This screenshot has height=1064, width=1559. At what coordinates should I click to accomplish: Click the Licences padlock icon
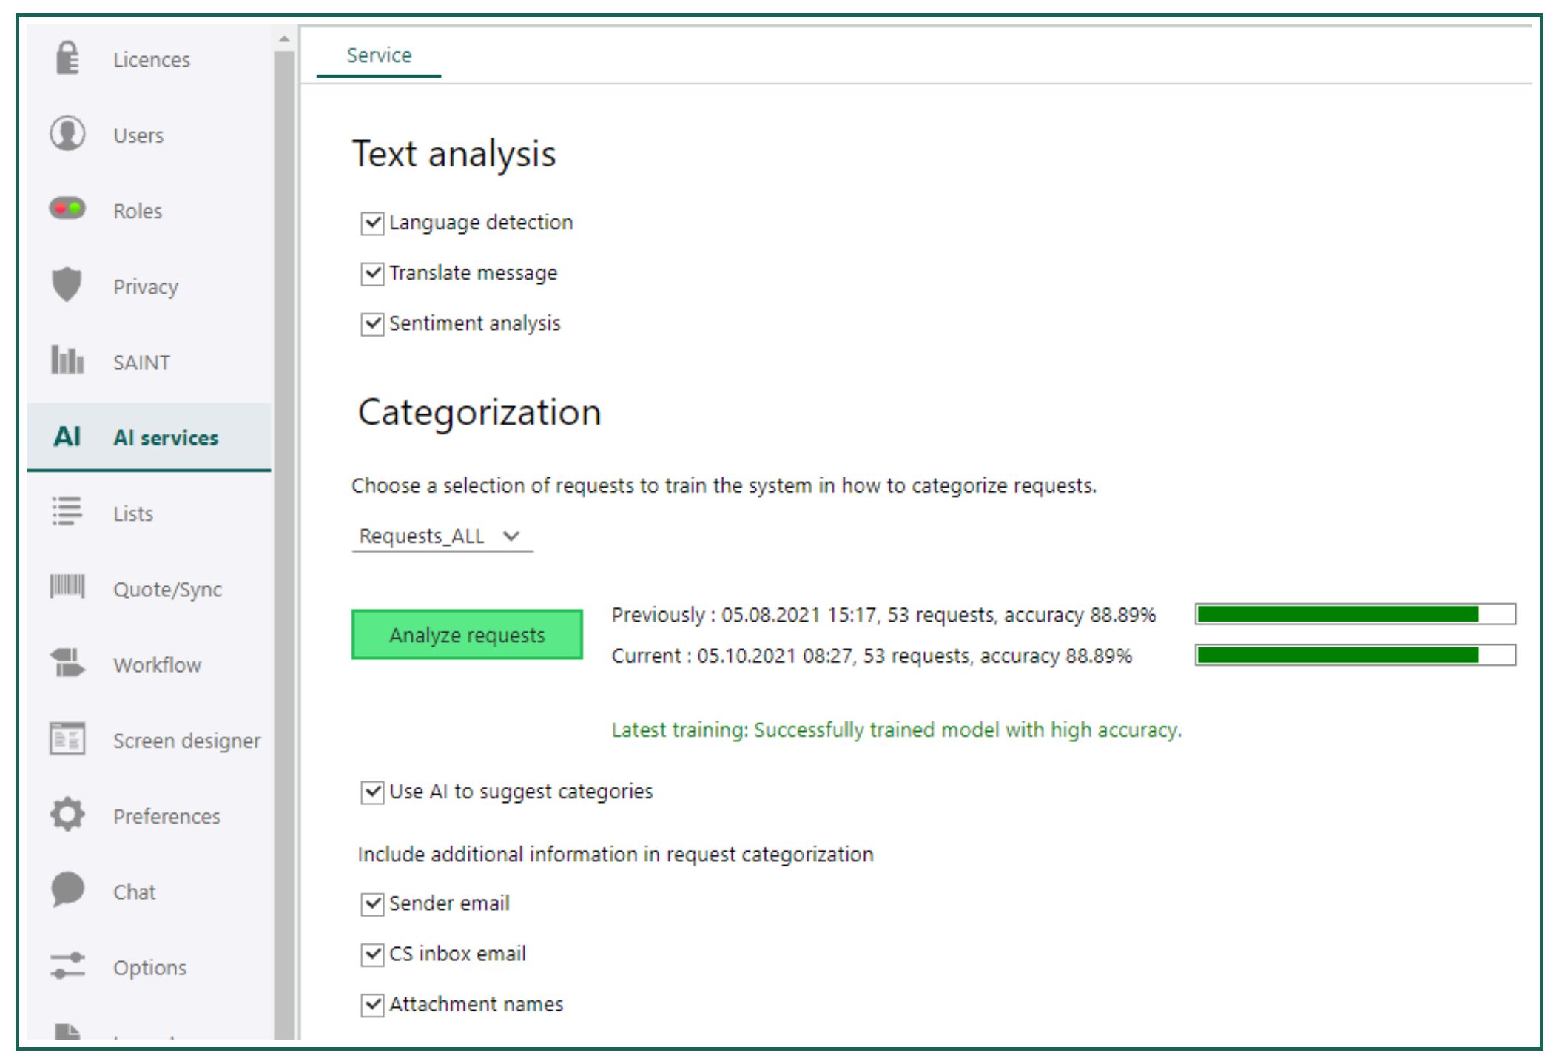point(67,58)
